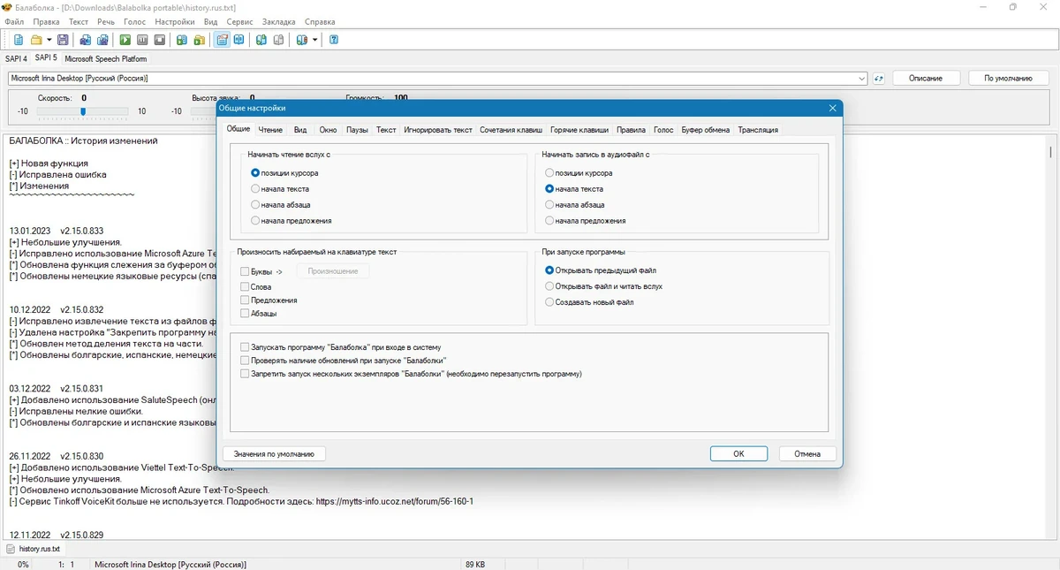Image resolution: width=1060 pixels, height=570 pixels.
Task: Enable the 'Предложения' checkbox
Action: (x=245, y=300)
